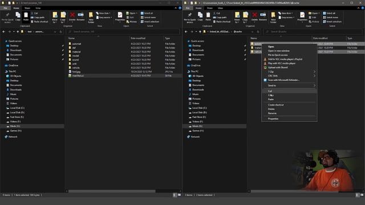
Task: Click Invert selection in left window ribbon
Action: [149, 22]
